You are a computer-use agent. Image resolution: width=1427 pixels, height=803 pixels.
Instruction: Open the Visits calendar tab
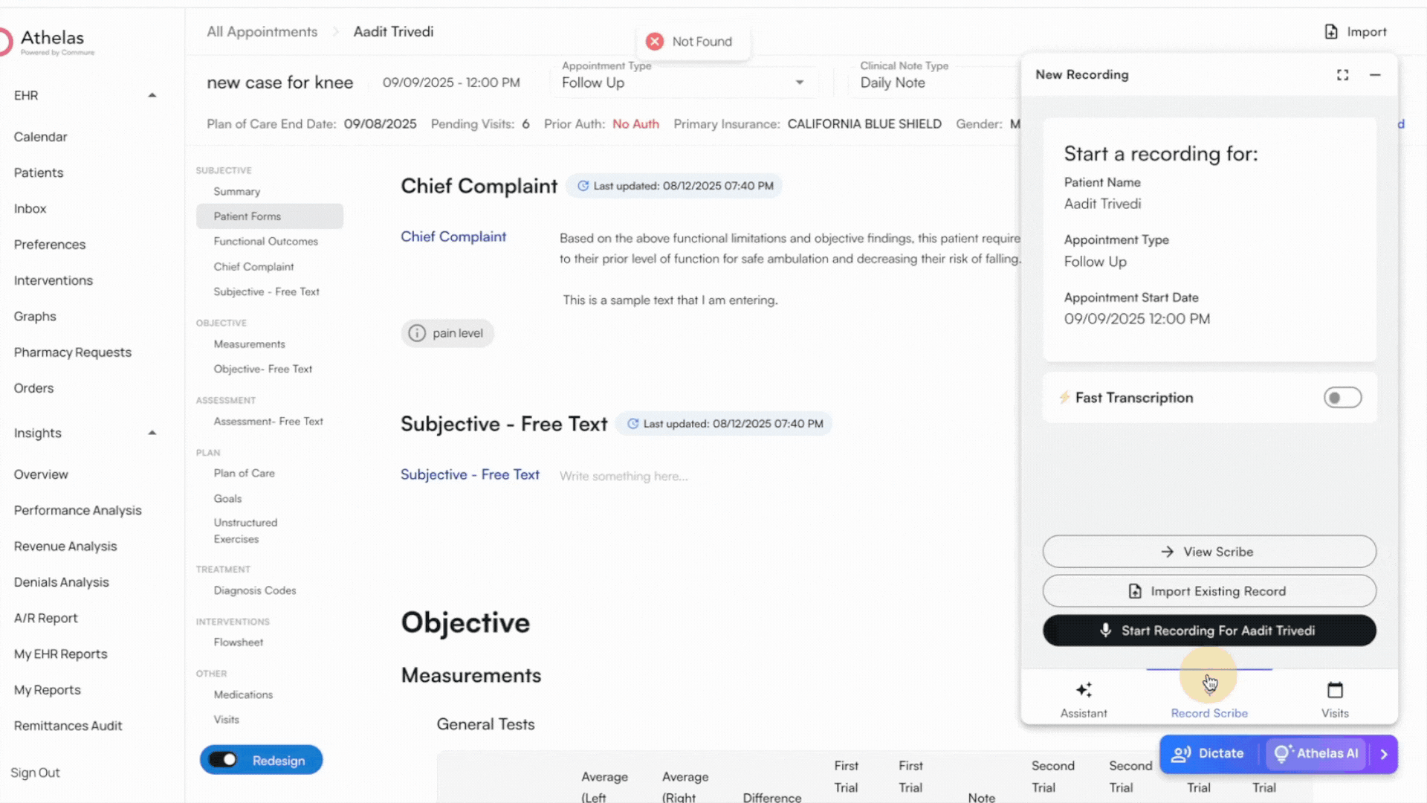1335,698
